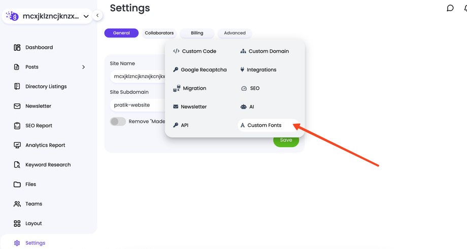Click the Files folder icon

pos(17,185)
